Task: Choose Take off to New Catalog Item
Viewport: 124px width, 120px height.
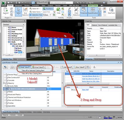Action: [32, 74]
